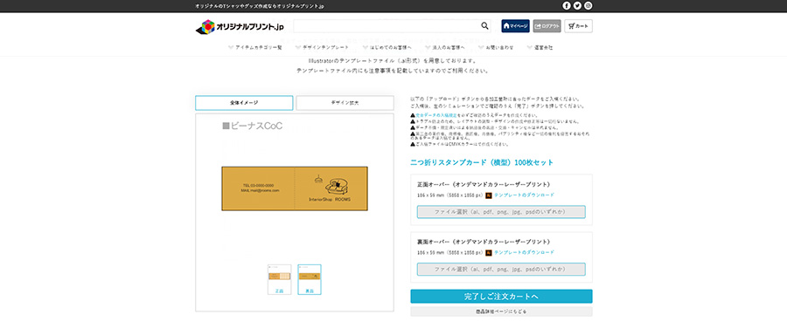
Task: Click the orange stamp card preview image
Action: click(x=295, y=188)
